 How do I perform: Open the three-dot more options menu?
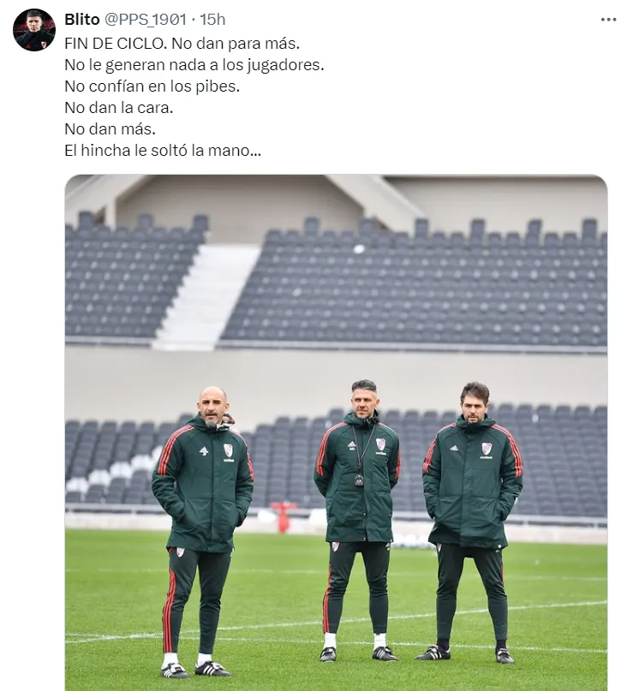pyautogui.click(x=608, y=20)
